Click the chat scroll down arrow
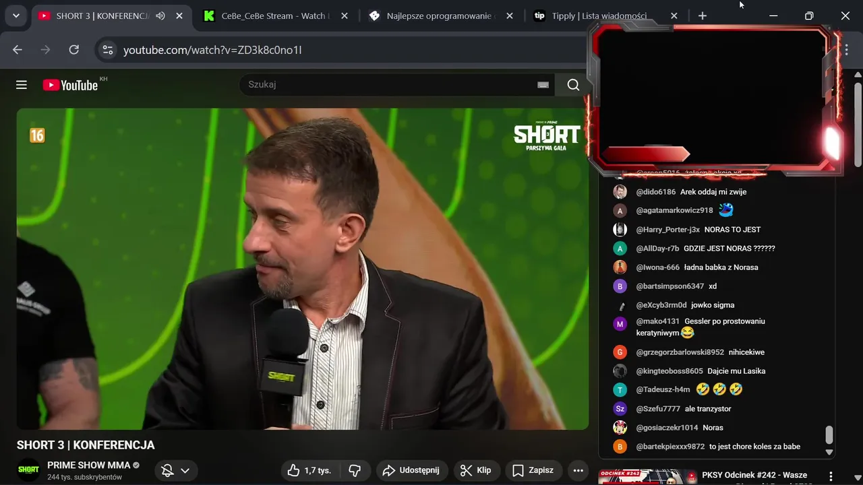 tap(829, 453)
